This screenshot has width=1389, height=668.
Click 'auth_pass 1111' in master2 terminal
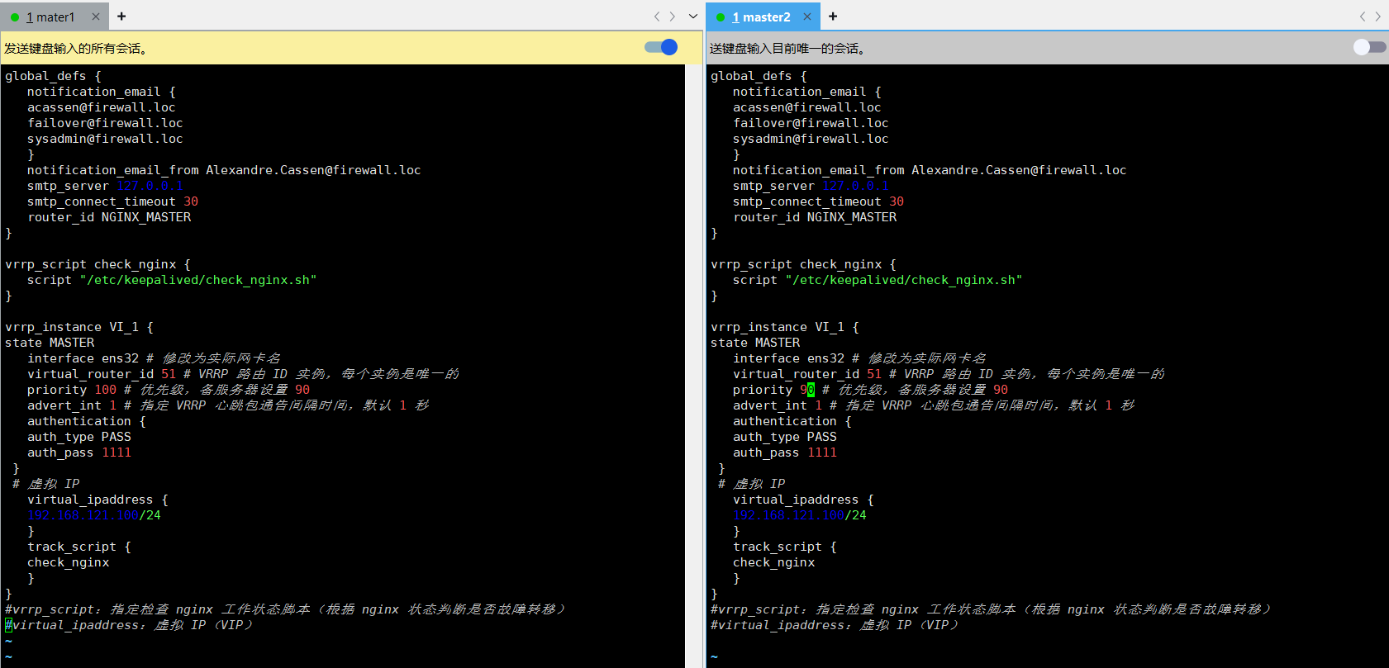[x=785, y=452]
